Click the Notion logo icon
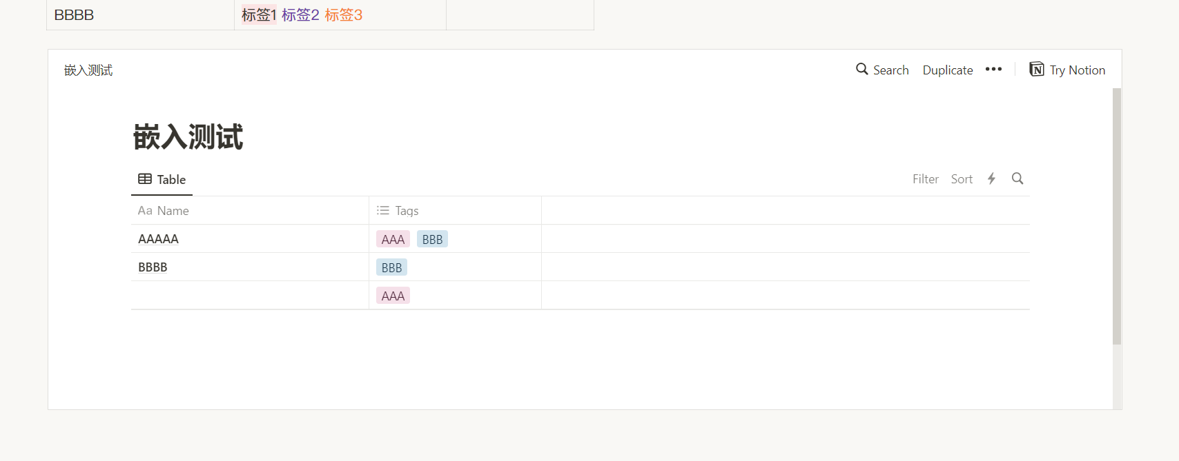This screenshot has width=1179, height=461. (x=1037, y=70)
